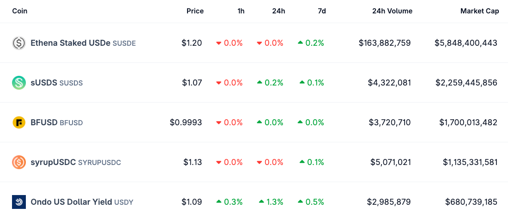This screenshot has height=220, width=508.
Task: Click the Ondo US Dollar Yield icon
Action: pos(19,202)
